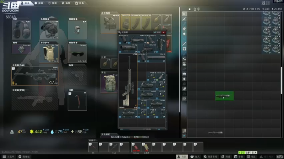The image size is (284, 159).
Task: Select the TC 800 helmet item
Action: pyautogui.click(x=49, y=30)
